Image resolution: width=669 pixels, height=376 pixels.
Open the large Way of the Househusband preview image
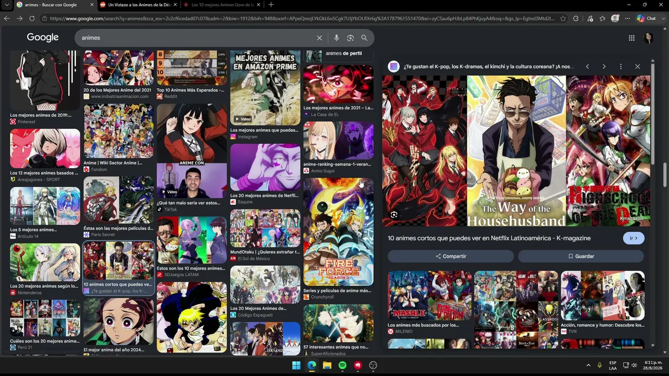(x=516, y=151)
